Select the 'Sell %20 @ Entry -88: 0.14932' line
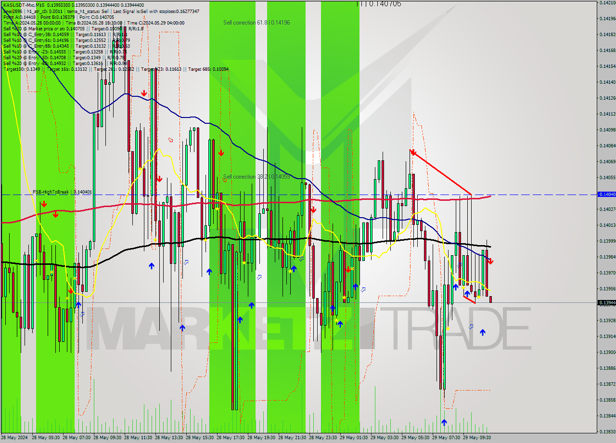The width and height of the screenshot is (616, 443). [65, 64]
